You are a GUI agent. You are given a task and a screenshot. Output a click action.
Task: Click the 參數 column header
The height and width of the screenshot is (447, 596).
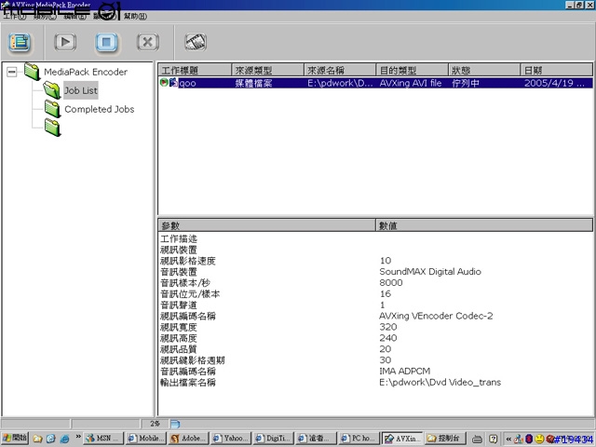pyautogui.click(x=267, y=225)
